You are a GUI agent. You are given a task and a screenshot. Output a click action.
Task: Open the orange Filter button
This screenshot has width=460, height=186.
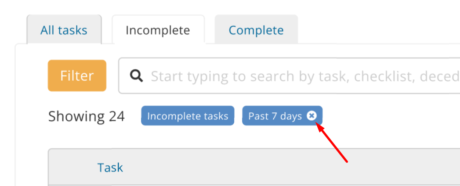click(77, 75)
